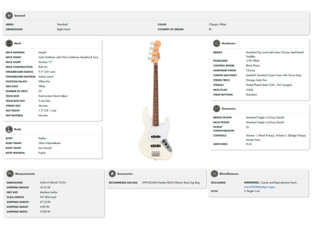Click the 4 mm Hex truss rod nut value
The image size is (312, 229).
(44, 101)
